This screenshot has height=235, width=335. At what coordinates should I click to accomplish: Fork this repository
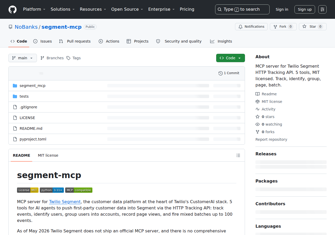pos(283,27)
